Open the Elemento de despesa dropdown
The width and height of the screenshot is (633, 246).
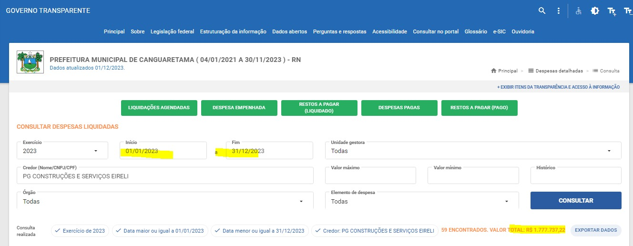(x=422, y=201)
